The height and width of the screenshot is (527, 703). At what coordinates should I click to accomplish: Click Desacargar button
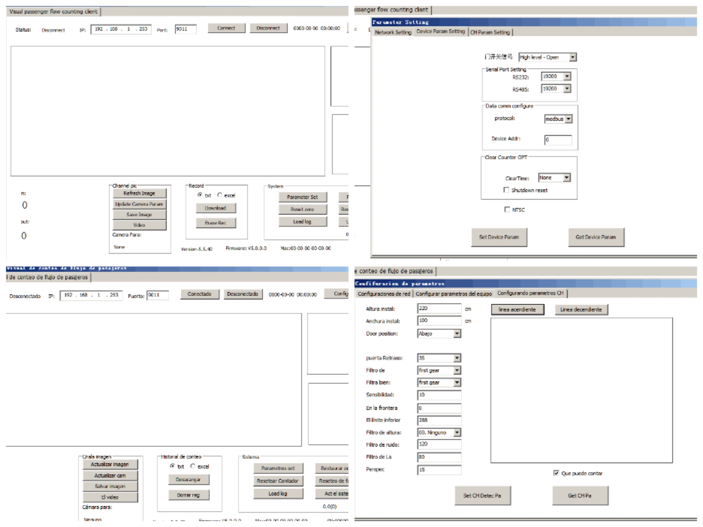[x=189, y=480]
